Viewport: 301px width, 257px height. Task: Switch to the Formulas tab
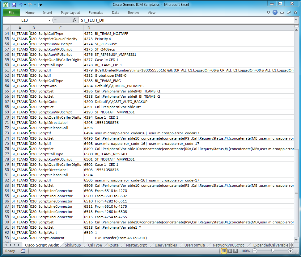pos(96,13)
